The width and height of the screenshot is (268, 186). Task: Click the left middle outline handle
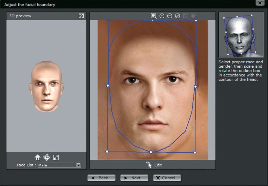[x=108, y=86]
